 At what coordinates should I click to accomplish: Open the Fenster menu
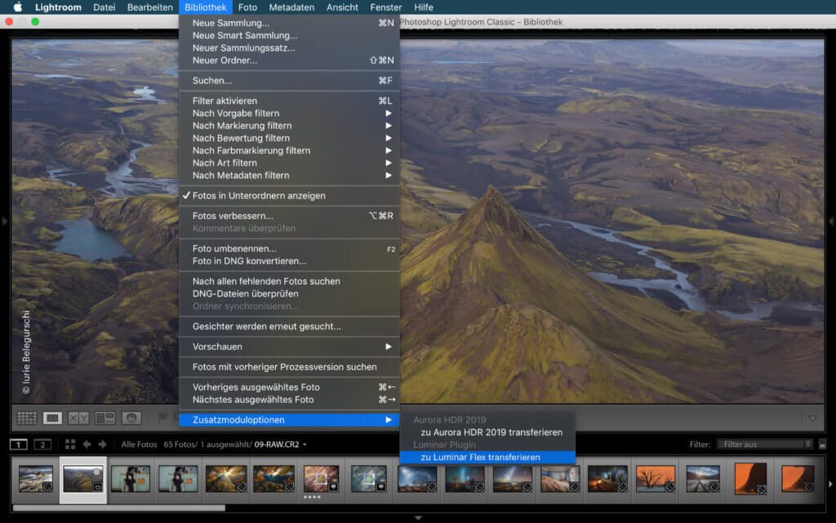(x=386, y=7)
